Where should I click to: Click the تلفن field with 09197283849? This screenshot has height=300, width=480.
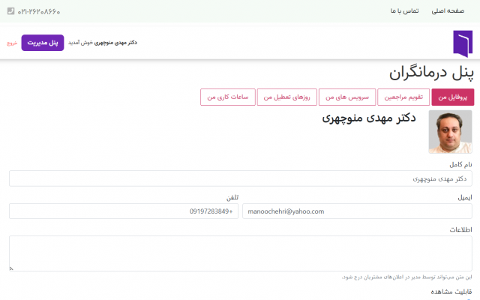[x=124, y=211]
